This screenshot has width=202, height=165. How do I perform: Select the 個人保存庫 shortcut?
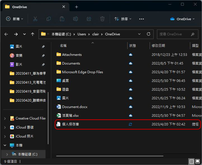(x=128, y=124)
